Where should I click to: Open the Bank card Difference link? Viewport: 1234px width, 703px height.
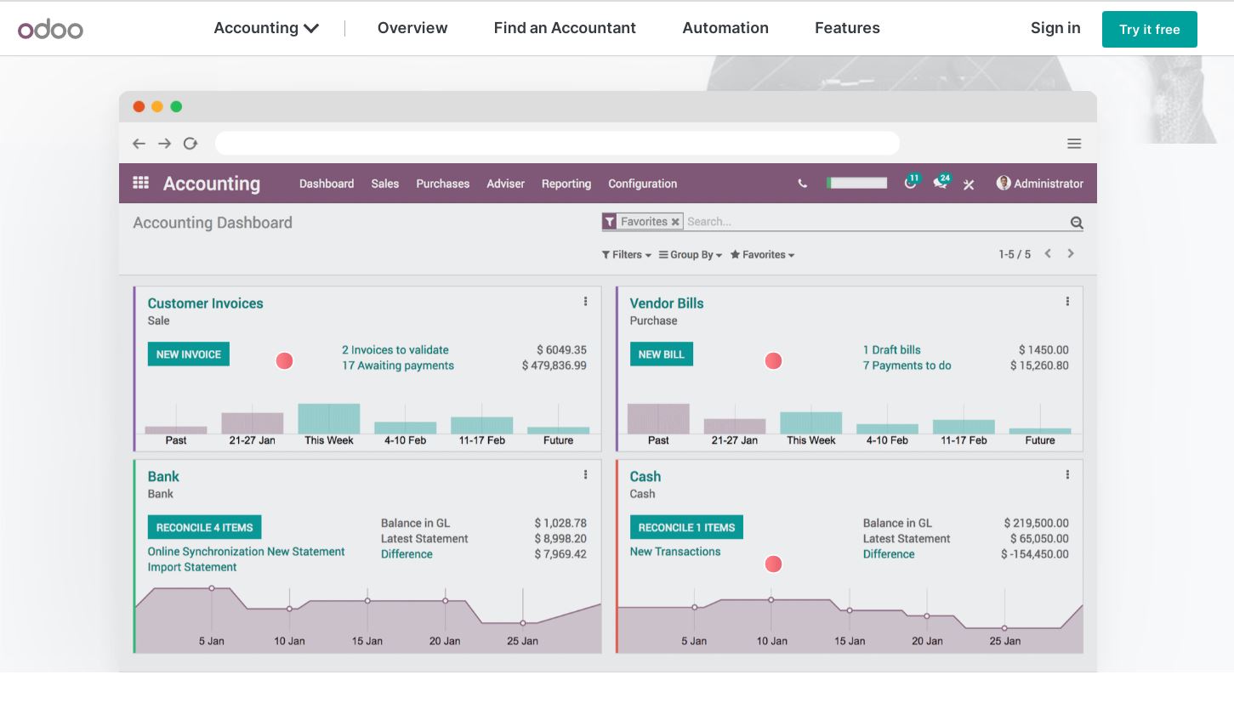click(407, 554)
